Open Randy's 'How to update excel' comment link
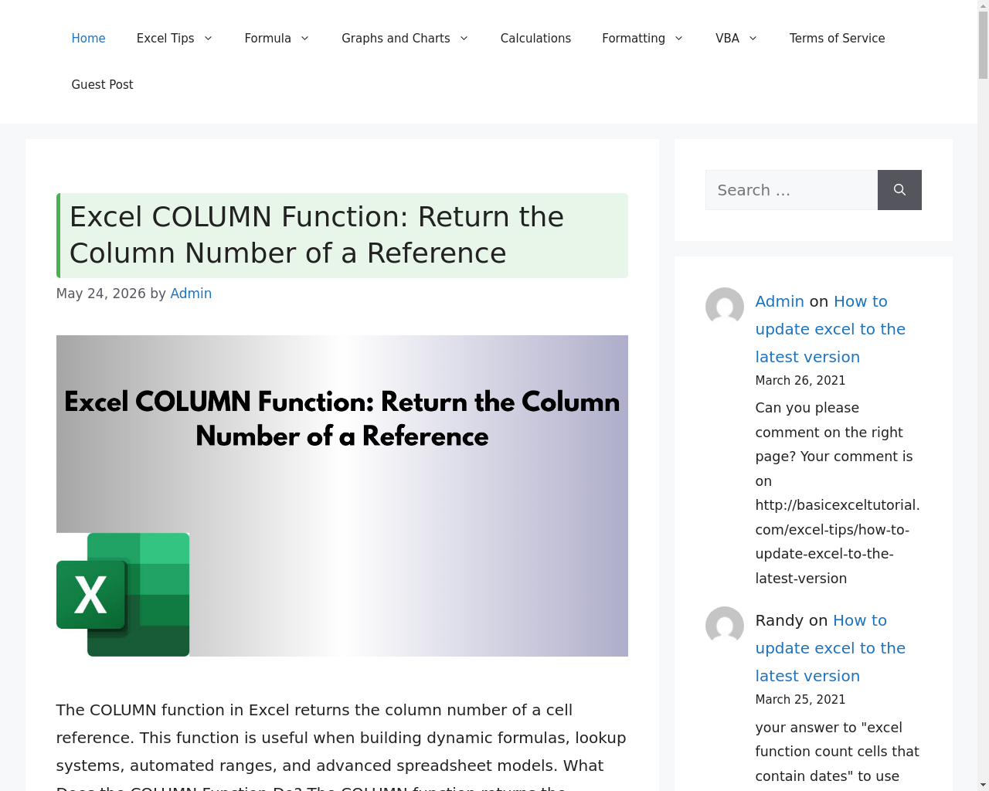This screenshot has width=989, height=791. click(831, 648)
